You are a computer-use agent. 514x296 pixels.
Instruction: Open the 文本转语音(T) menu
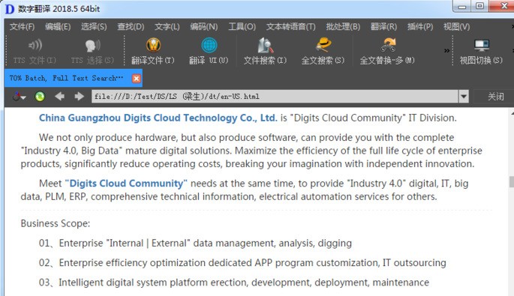[290, 26]
